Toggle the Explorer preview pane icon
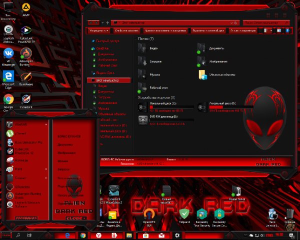Viewport: 300px width, 240px height. click(279, 30)
